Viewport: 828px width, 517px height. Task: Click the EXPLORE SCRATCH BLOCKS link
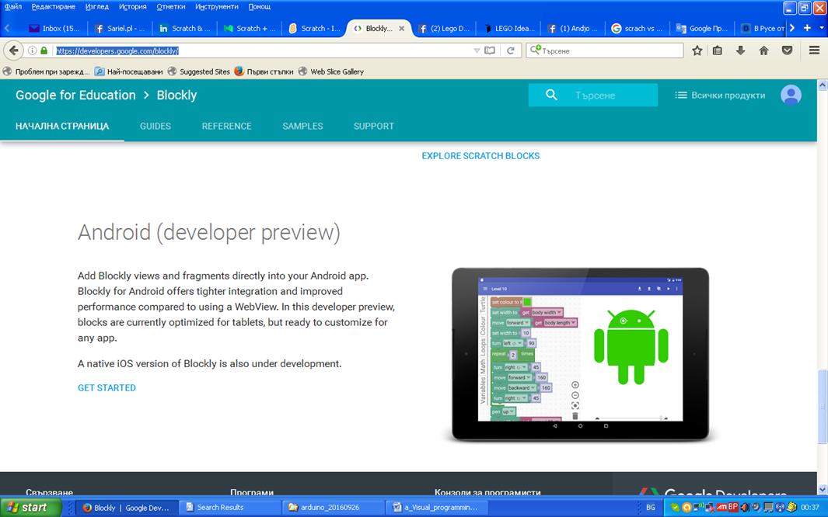pos(480,155)
